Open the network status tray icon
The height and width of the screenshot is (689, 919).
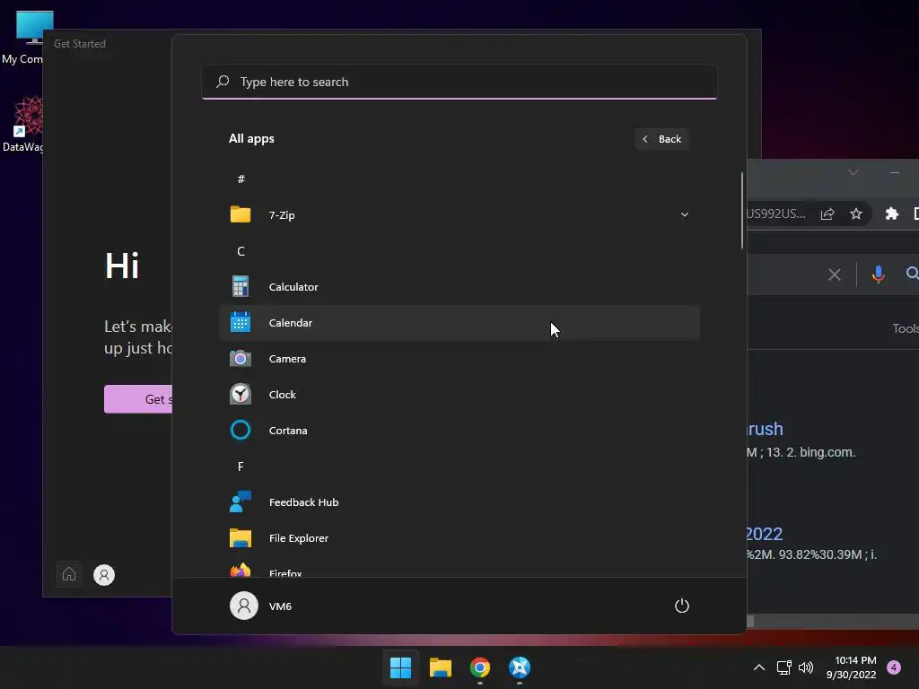tap(783, 667)
